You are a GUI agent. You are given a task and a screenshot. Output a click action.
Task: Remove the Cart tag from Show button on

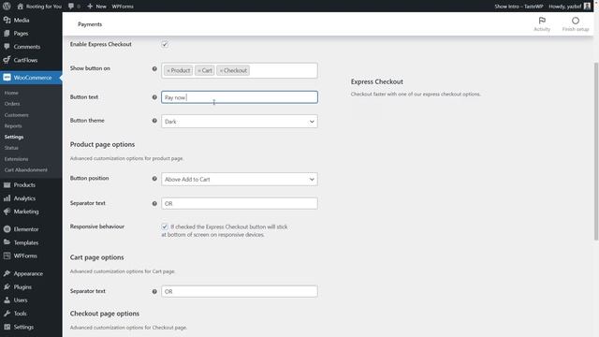point(199,71)
